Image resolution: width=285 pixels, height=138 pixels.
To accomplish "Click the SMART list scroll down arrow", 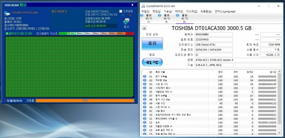I will point(279,133).
